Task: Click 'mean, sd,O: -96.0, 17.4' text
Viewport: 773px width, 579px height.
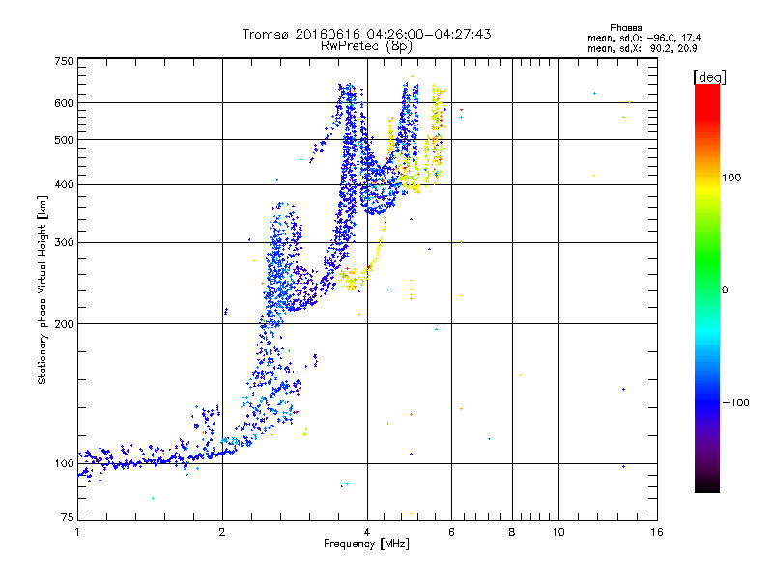Action: (644, 38)
